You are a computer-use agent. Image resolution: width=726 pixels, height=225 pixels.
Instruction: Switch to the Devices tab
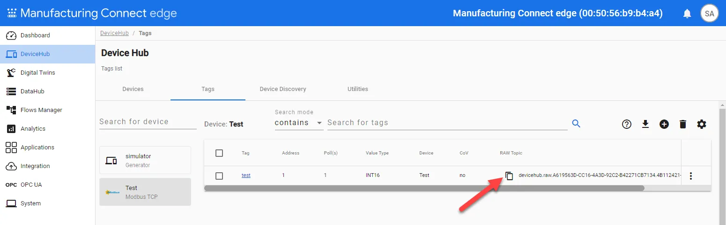(x=133, y=89)
